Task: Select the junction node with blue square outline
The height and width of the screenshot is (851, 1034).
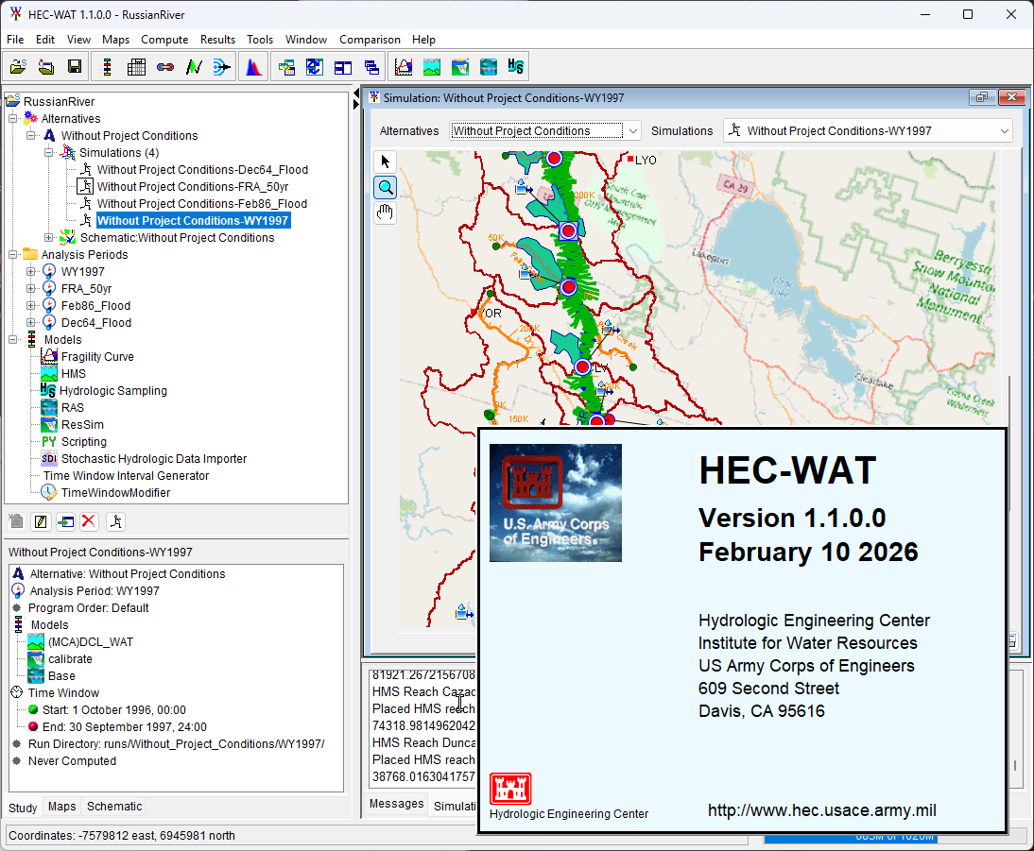Action: 568,230
